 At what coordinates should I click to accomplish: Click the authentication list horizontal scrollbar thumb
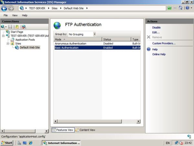pos(90,121)
